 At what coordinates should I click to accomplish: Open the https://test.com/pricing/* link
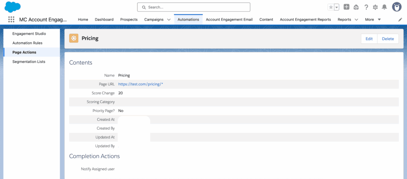pos(140,84)
